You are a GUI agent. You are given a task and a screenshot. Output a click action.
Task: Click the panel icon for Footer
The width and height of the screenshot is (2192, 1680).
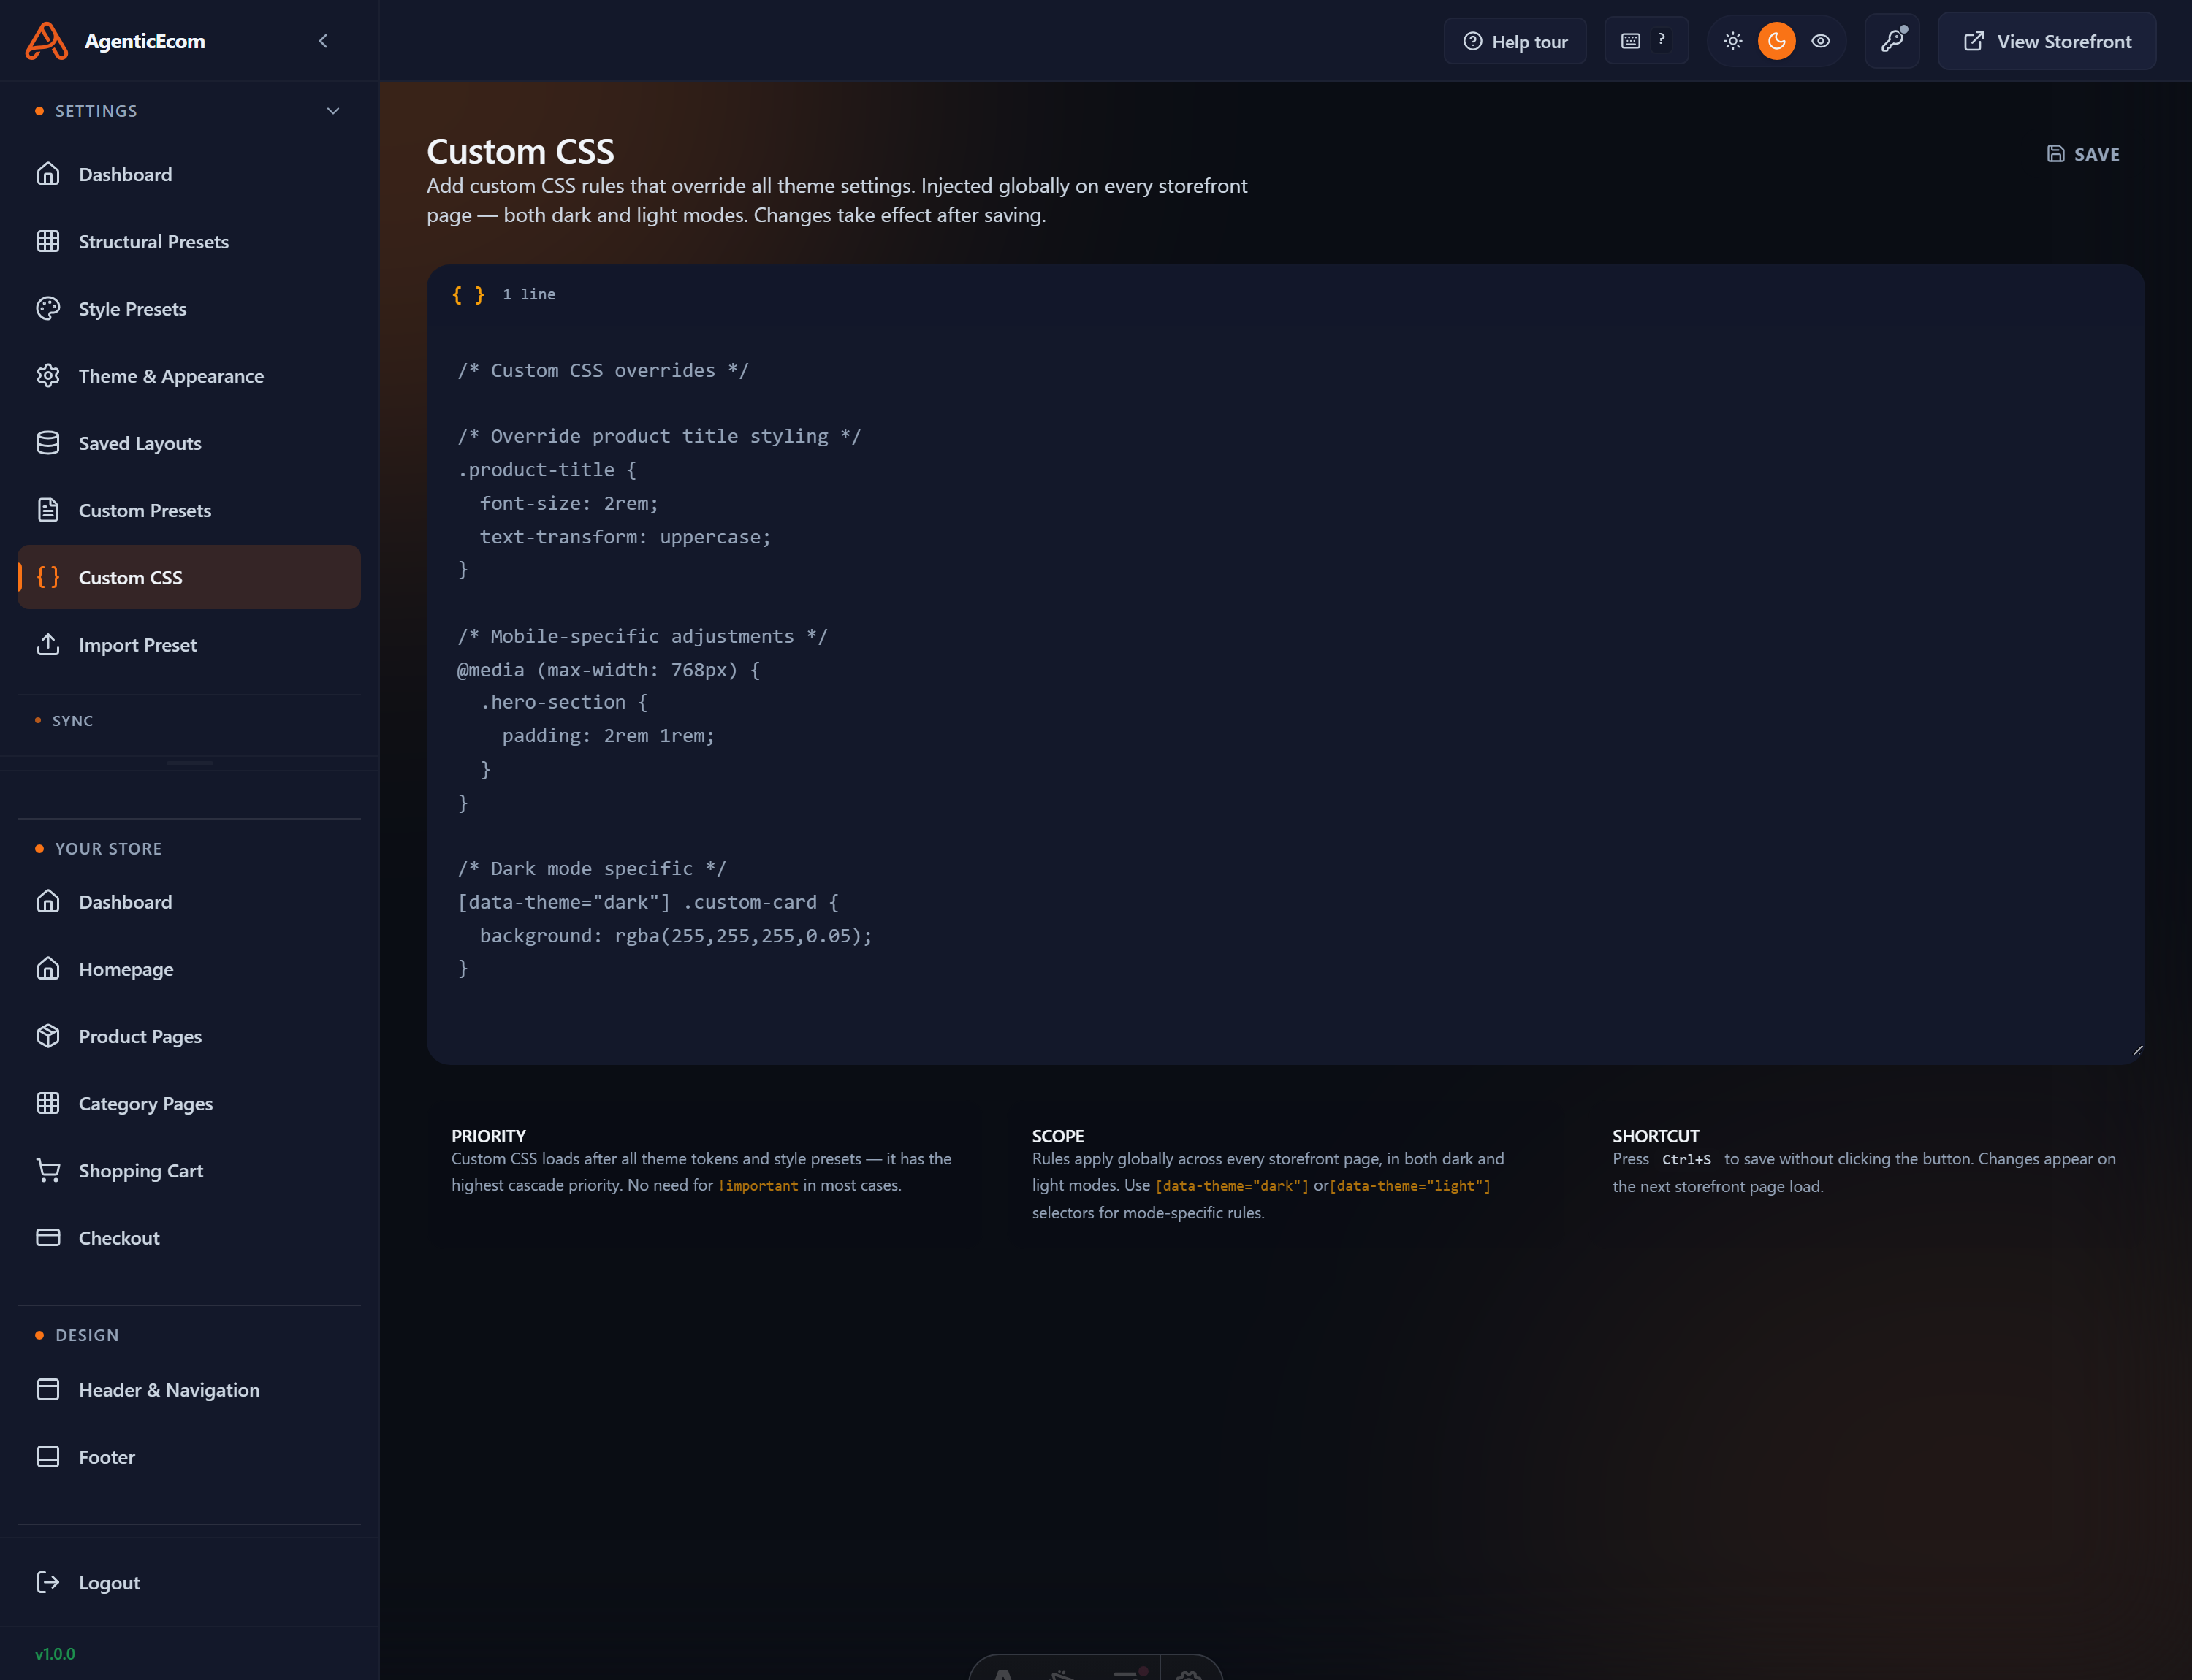pos(48,1456)
